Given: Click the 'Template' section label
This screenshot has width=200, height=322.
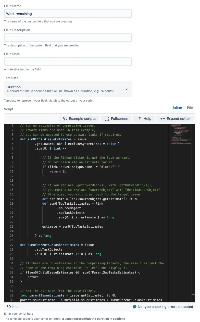Looking at the screenshot, I should (x=11, y=78).
